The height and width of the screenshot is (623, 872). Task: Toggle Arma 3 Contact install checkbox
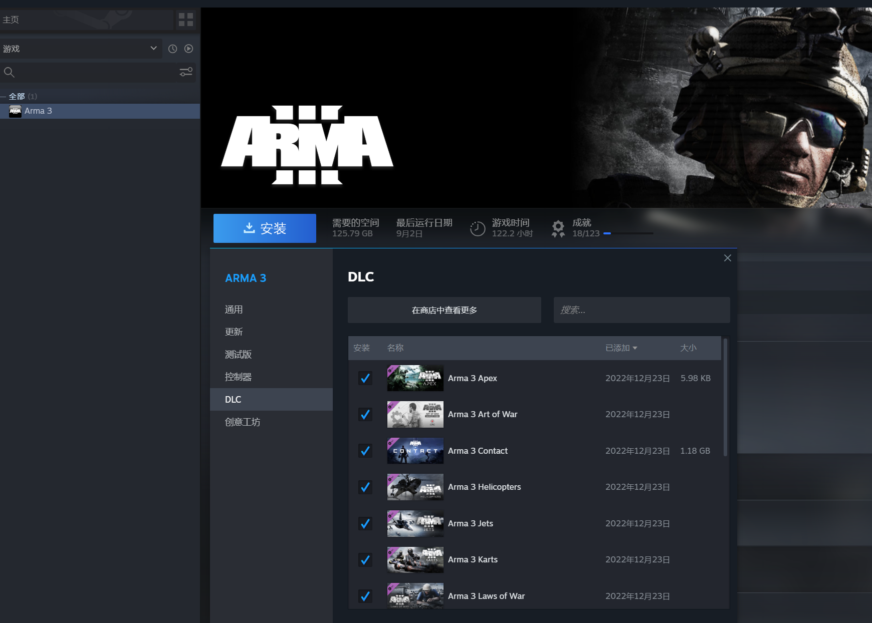tap(365, 451)
